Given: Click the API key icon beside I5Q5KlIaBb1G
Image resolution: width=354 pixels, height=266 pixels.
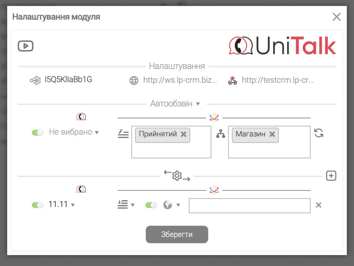Looking at the screenshot, I should pyautogui.click(x=35, y=80).
